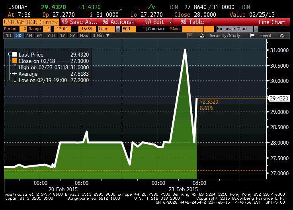Click the collapse double-arrow icon
Image resolution: width=293 pixels, height=210 pixels.
190,36
